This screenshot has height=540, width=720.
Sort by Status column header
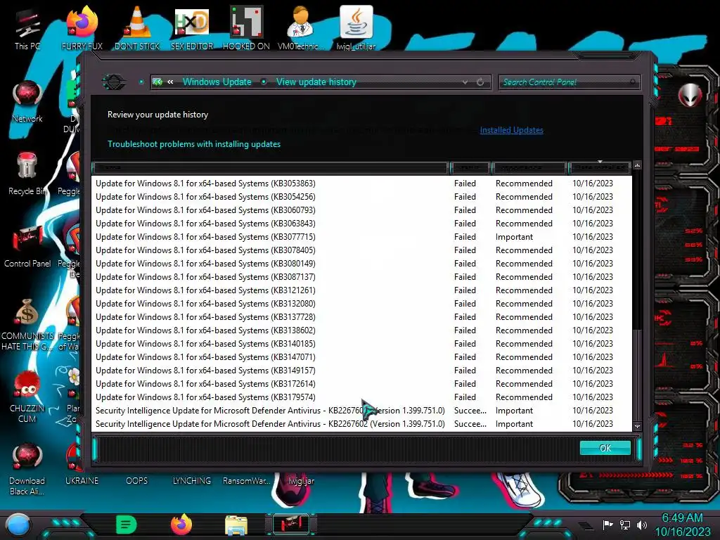pos(470,168)
